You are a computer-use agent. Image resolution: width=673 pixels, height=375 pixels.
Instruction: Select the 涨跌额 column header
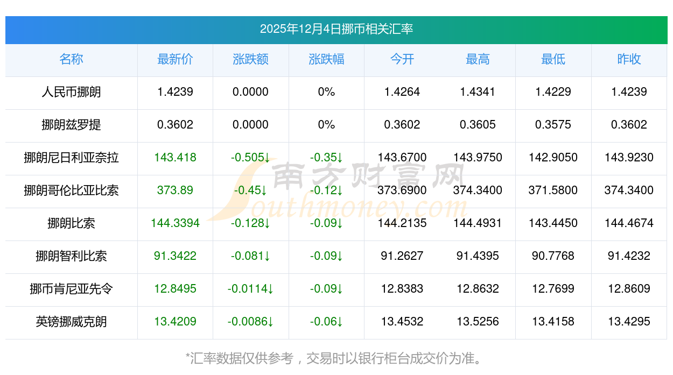(251, 59)
